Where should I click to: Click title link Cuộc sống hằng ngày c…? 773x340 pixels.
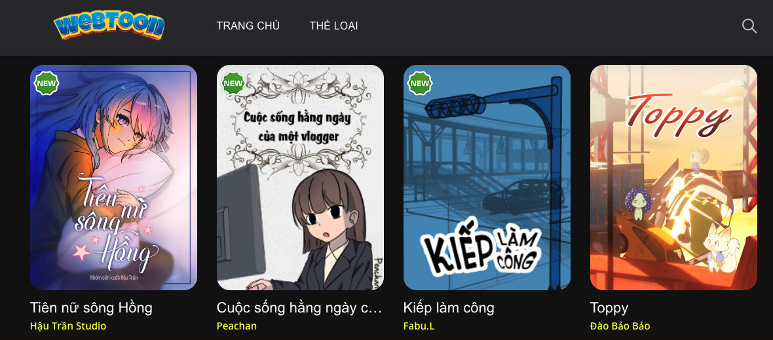point(299,308)
